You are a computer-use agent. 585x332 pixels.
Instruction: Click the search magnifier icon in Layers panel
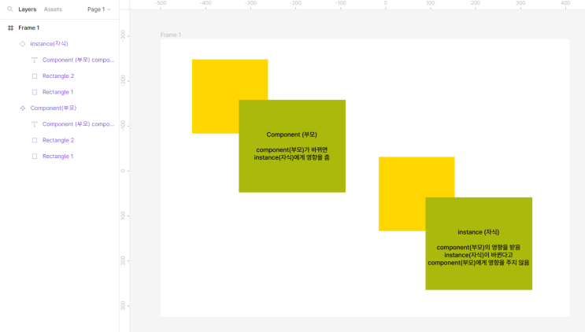[x=10, y=9]
